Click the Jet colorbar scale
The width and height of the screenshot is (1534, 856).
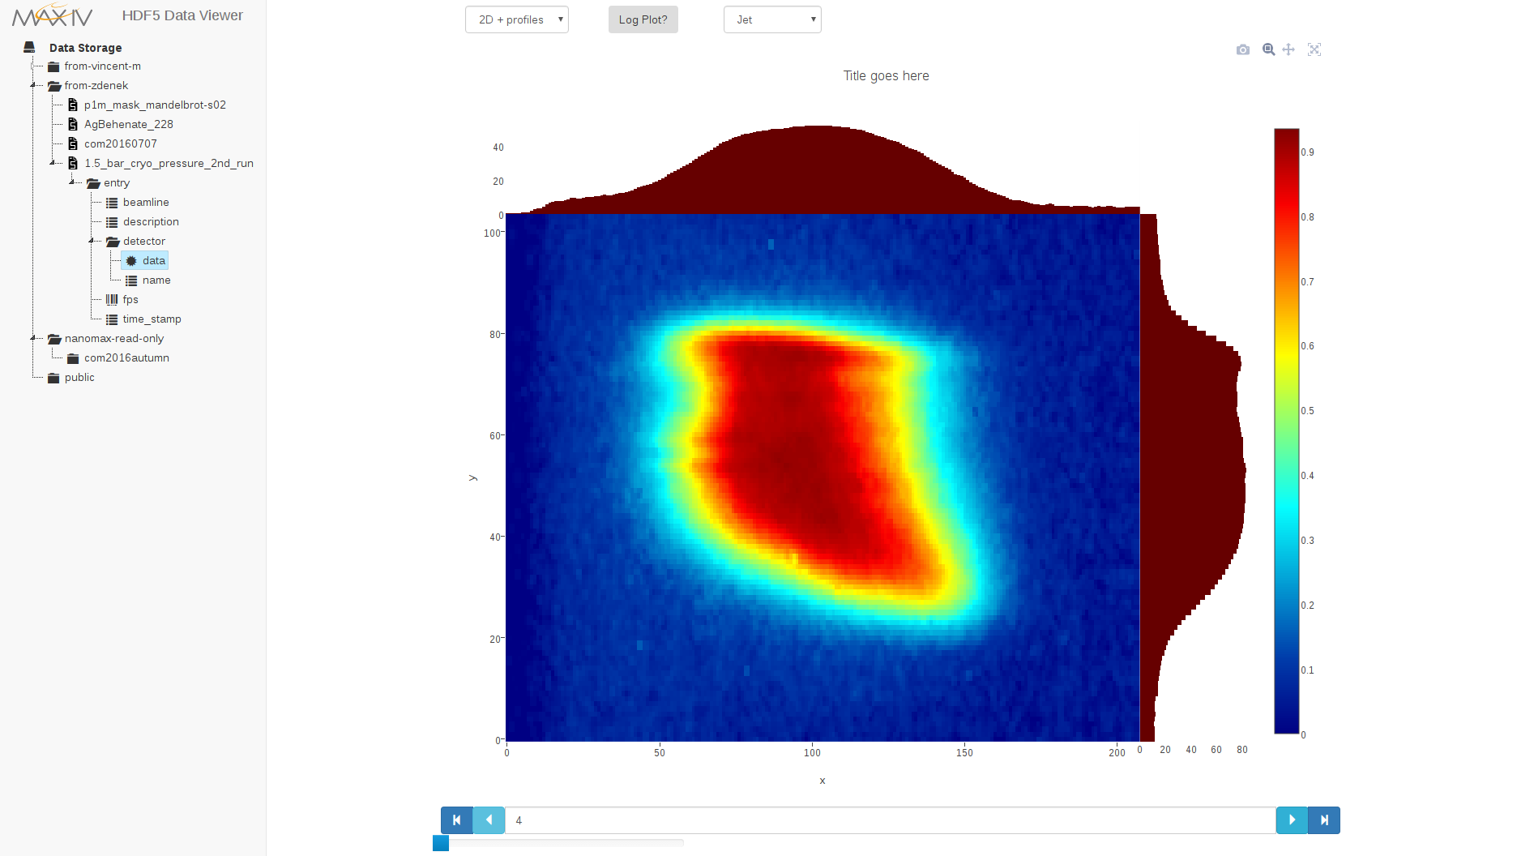(1287, 431)
